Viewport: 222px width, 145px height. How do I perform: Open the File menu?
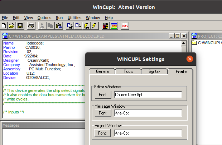click(x=5, y=18)
